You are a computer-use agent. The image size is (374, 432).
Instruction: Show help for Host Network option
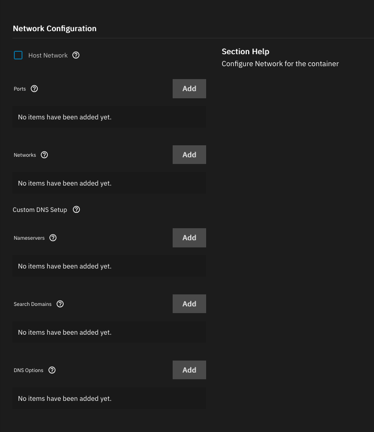[x=76, y=55]
